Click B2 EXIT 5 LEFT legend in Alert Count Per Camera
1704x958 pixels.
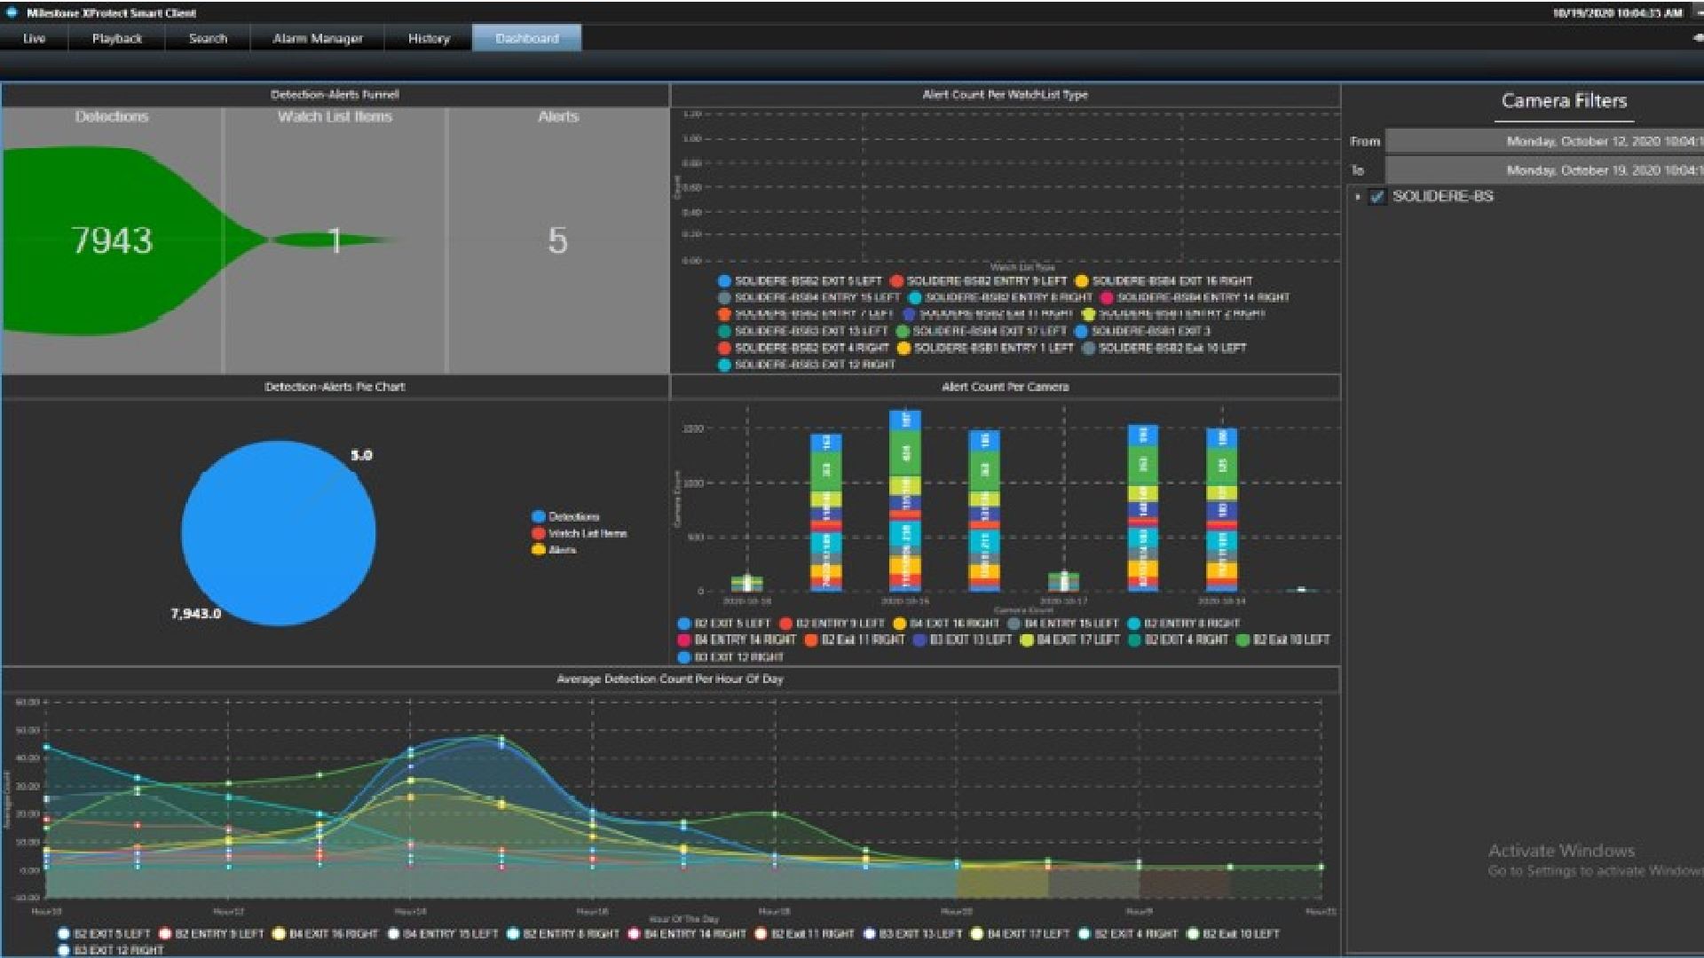tap(724, 624)
